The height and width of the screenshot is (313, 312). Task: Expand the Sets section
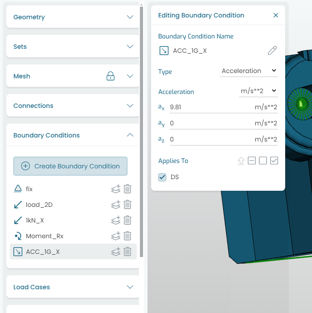[130, 47]
